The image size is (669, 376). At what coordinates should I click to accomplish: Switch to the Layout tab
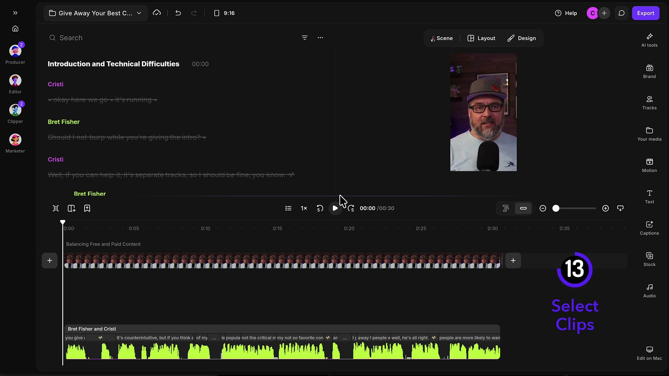click(481, 38)
